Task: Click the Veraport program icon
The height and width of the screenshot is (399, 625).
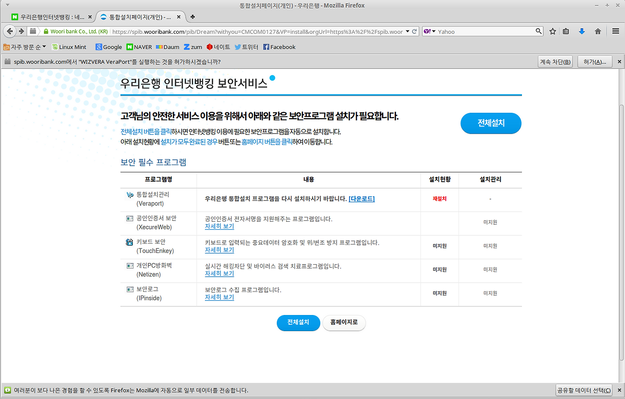Action: click(130, 195)
